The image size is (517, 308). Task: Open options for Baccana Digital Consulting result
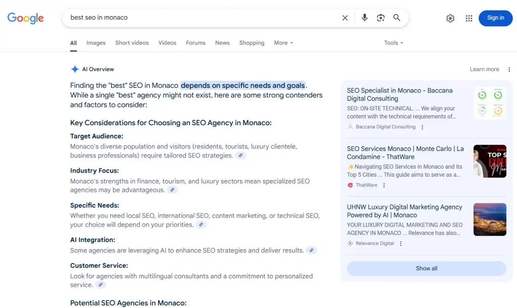tap(422, 127)
